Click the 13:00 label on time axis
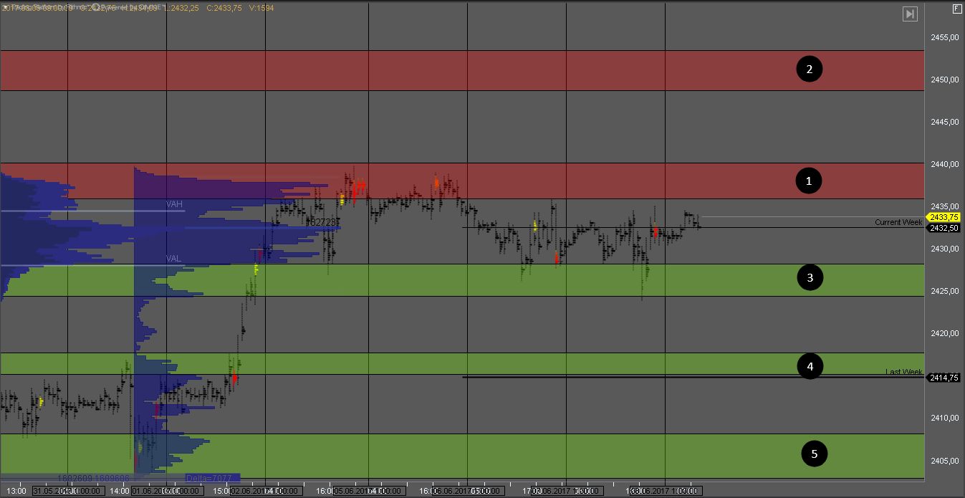 click(20, 491)
